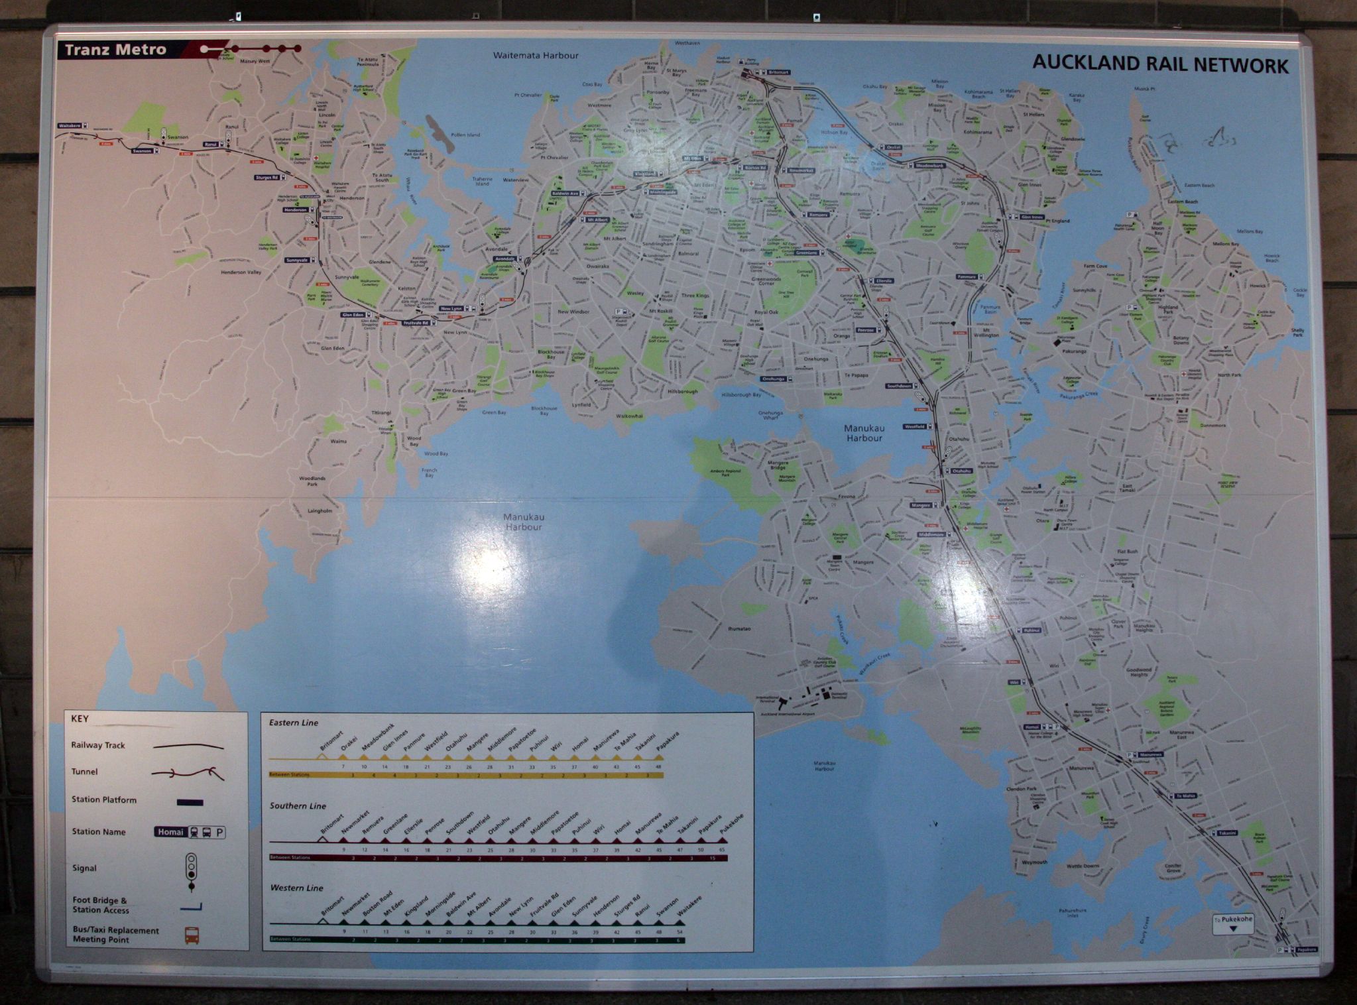
Task: Click the P parking icon in the Homai sample badge
Action: (x=219, y=832)
